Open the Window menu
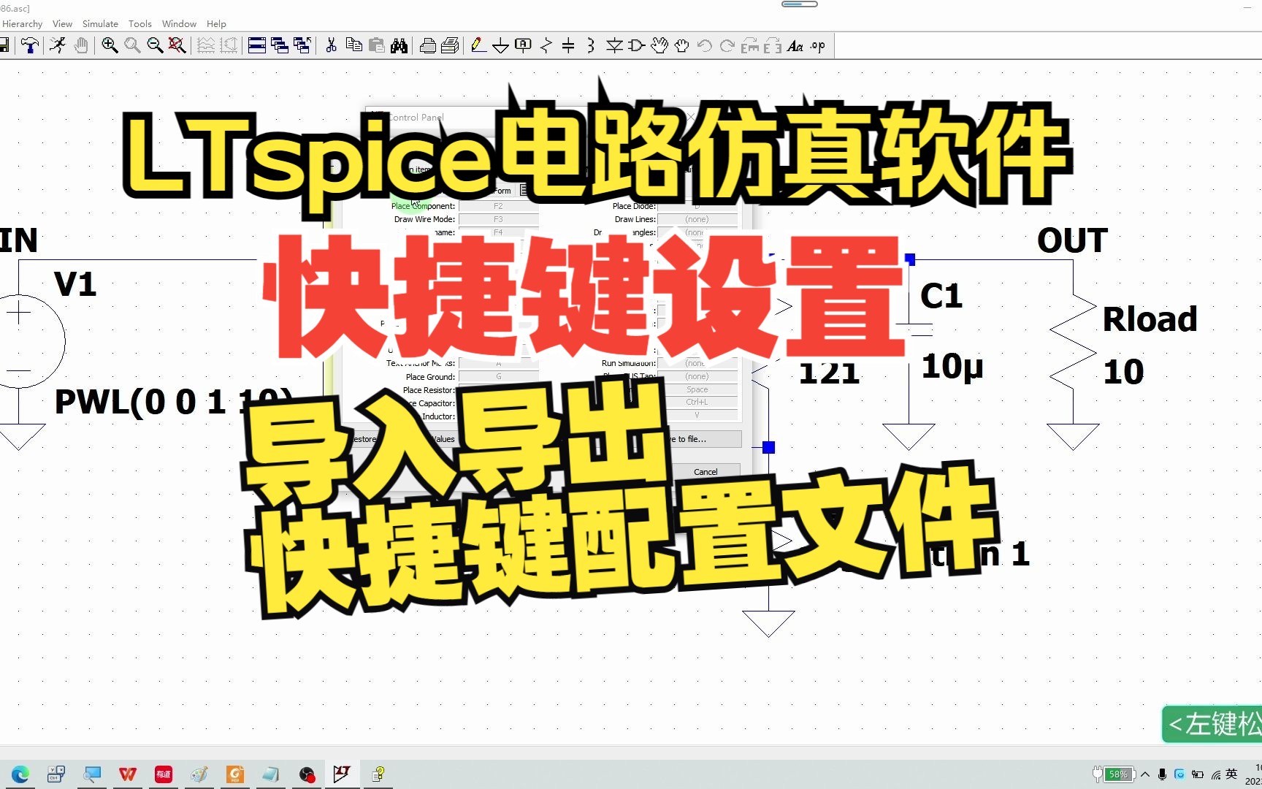The image size is (1262, 789). pos(179,23)
